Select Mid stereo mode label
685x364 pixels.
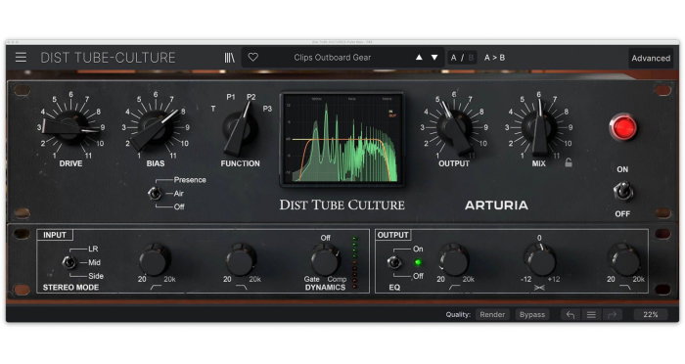tap(94, 262)
